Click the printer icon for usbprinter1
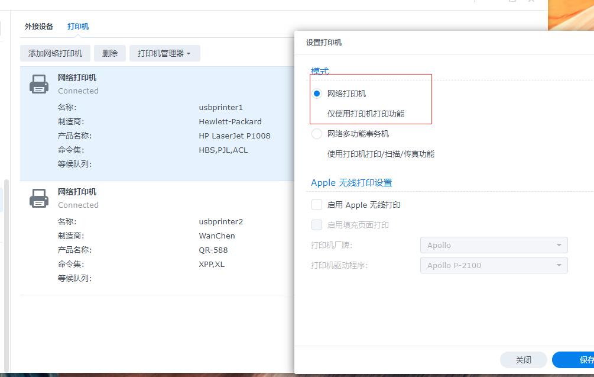The width and height of the screenshot is (594, 377). (38, 83)
